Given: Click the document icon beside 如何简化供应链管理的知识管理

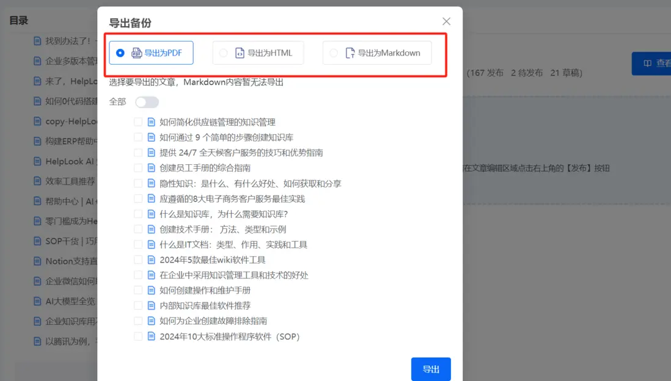Looking at the screenshot, I should coord(150,122).
